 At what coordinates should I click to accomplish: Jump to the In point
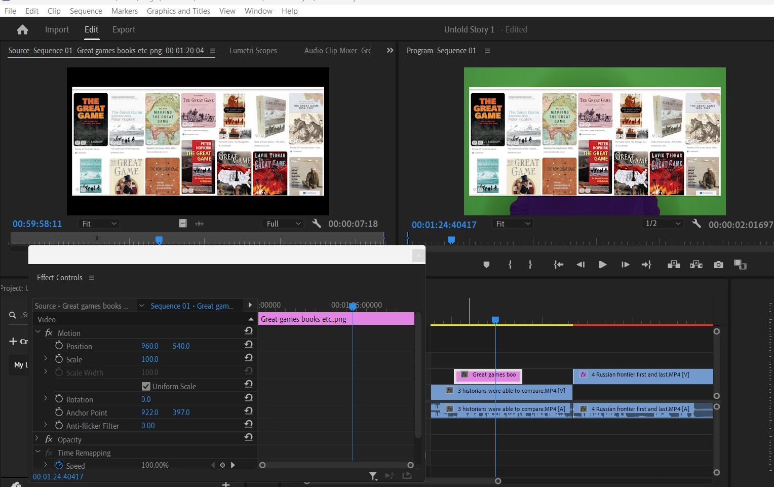coord(558,265)
